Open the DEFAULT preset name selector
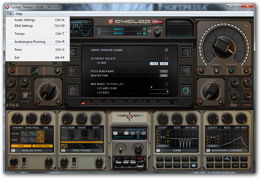This screenshot has height=179, width=261. tap(118, 33)
